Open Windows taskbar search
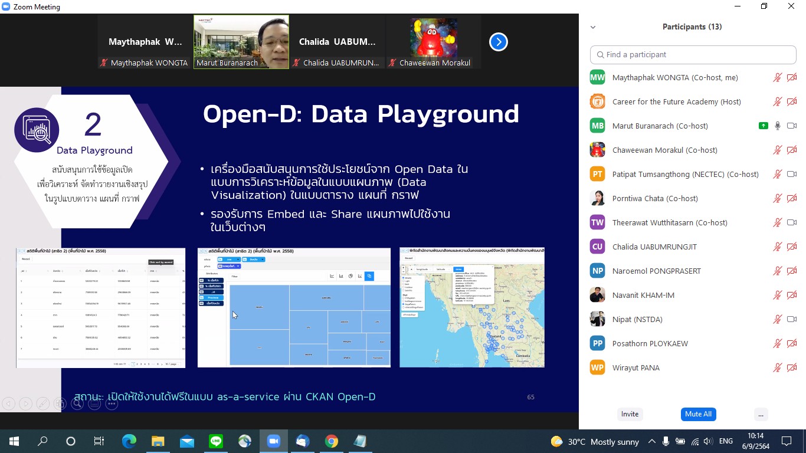 (42, 441)
